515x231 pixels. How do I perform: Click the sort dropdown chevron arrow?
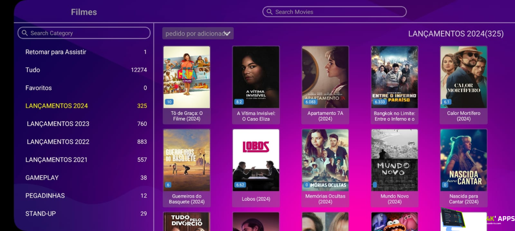point(228,33)
